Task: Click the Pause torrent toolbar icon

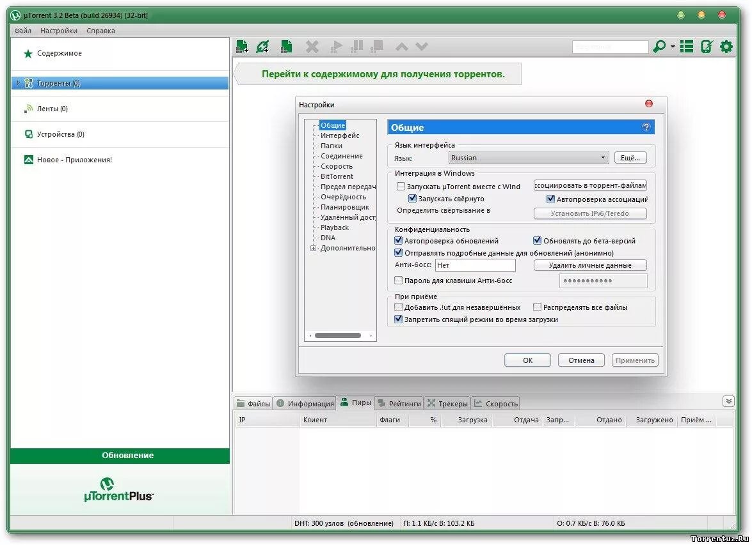Action: 357,47
